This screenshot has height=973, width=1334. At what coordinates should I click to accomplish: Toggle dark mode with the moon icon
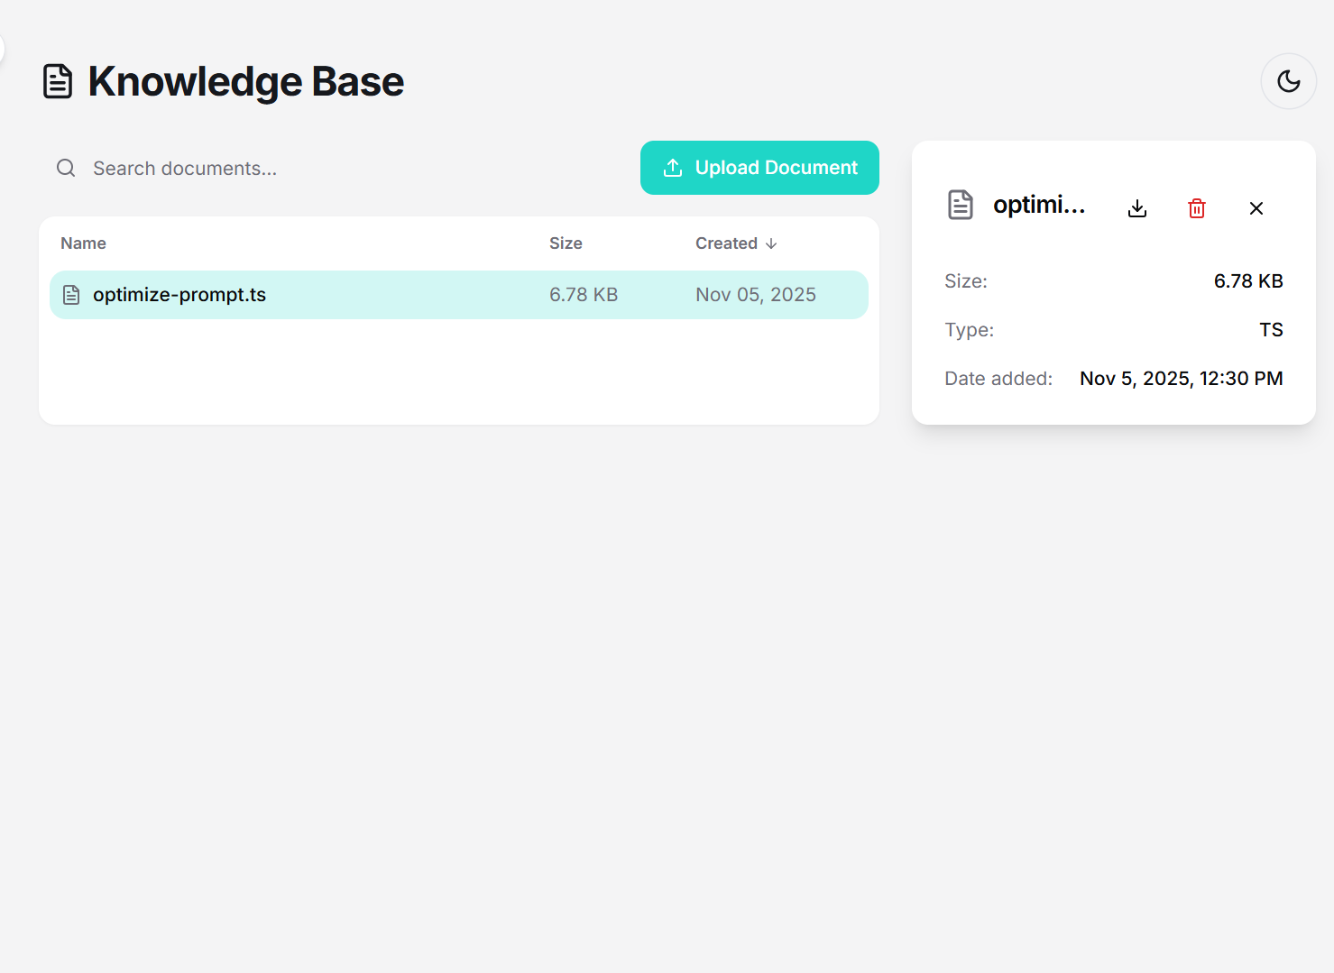point(1288,81)
